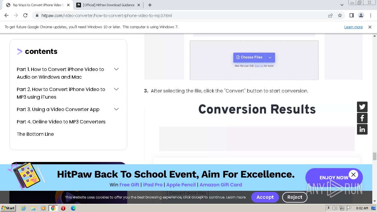This screenshot has width=377, height=212.
Task: Switch to HitPaw Download Guidance tab
Action: click(108, 5)
